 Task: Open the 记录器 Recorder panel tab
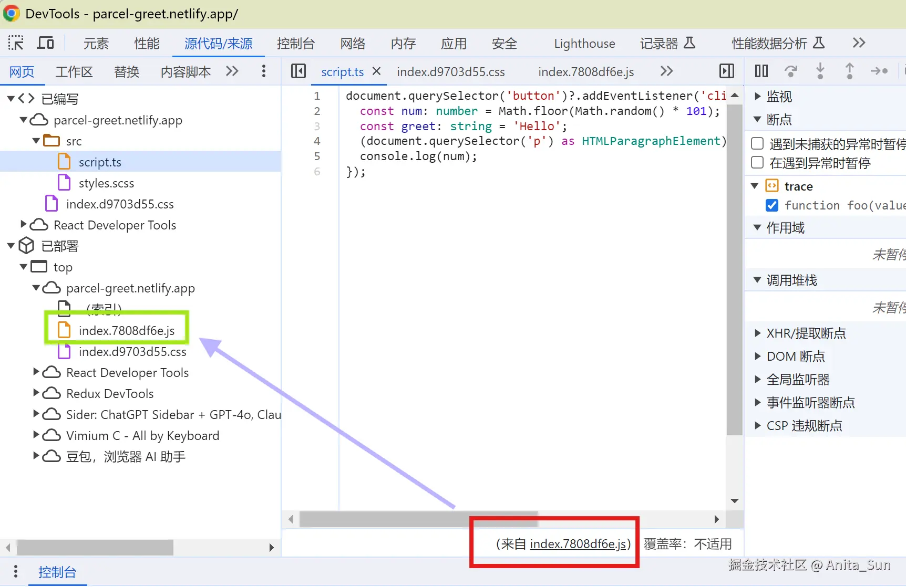pos(667,43)
